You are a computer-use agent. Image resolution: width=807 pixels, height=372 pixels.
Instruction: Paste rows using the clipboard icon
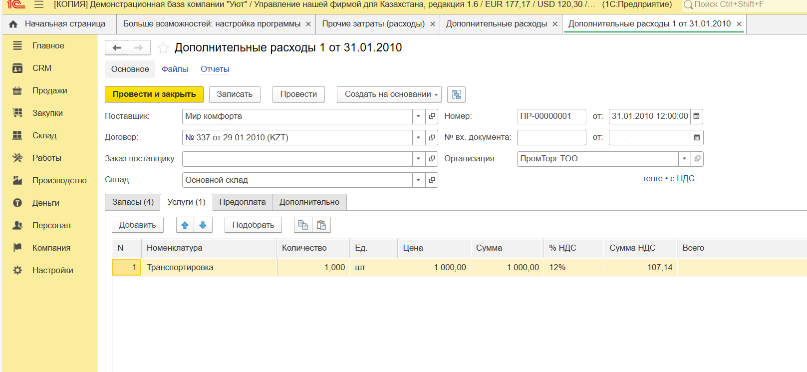pyautogui.click(x=321, y=225)
